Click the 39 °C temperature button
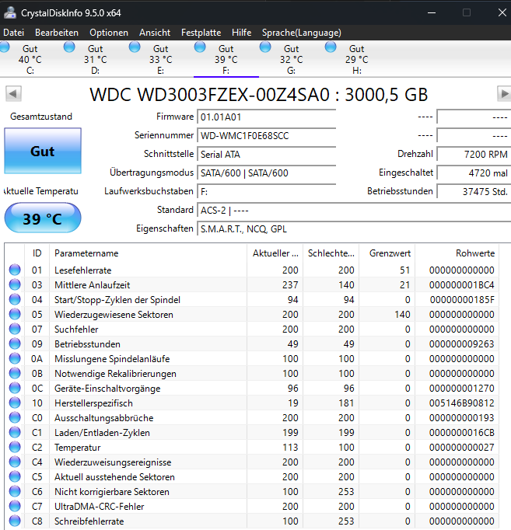This screenshot has height=530, width=511. click(x=43, y=218)
